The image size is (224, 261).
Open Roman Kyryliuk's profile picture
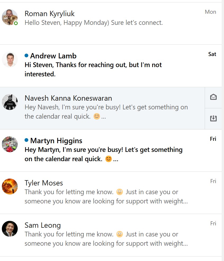(10, 17)
